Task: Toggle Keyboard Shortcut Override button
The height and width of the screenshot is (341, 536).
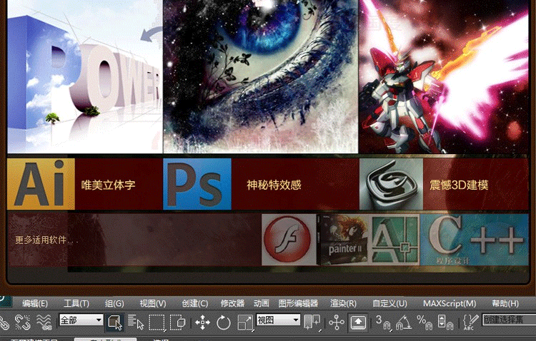Action: pos(358,322)
